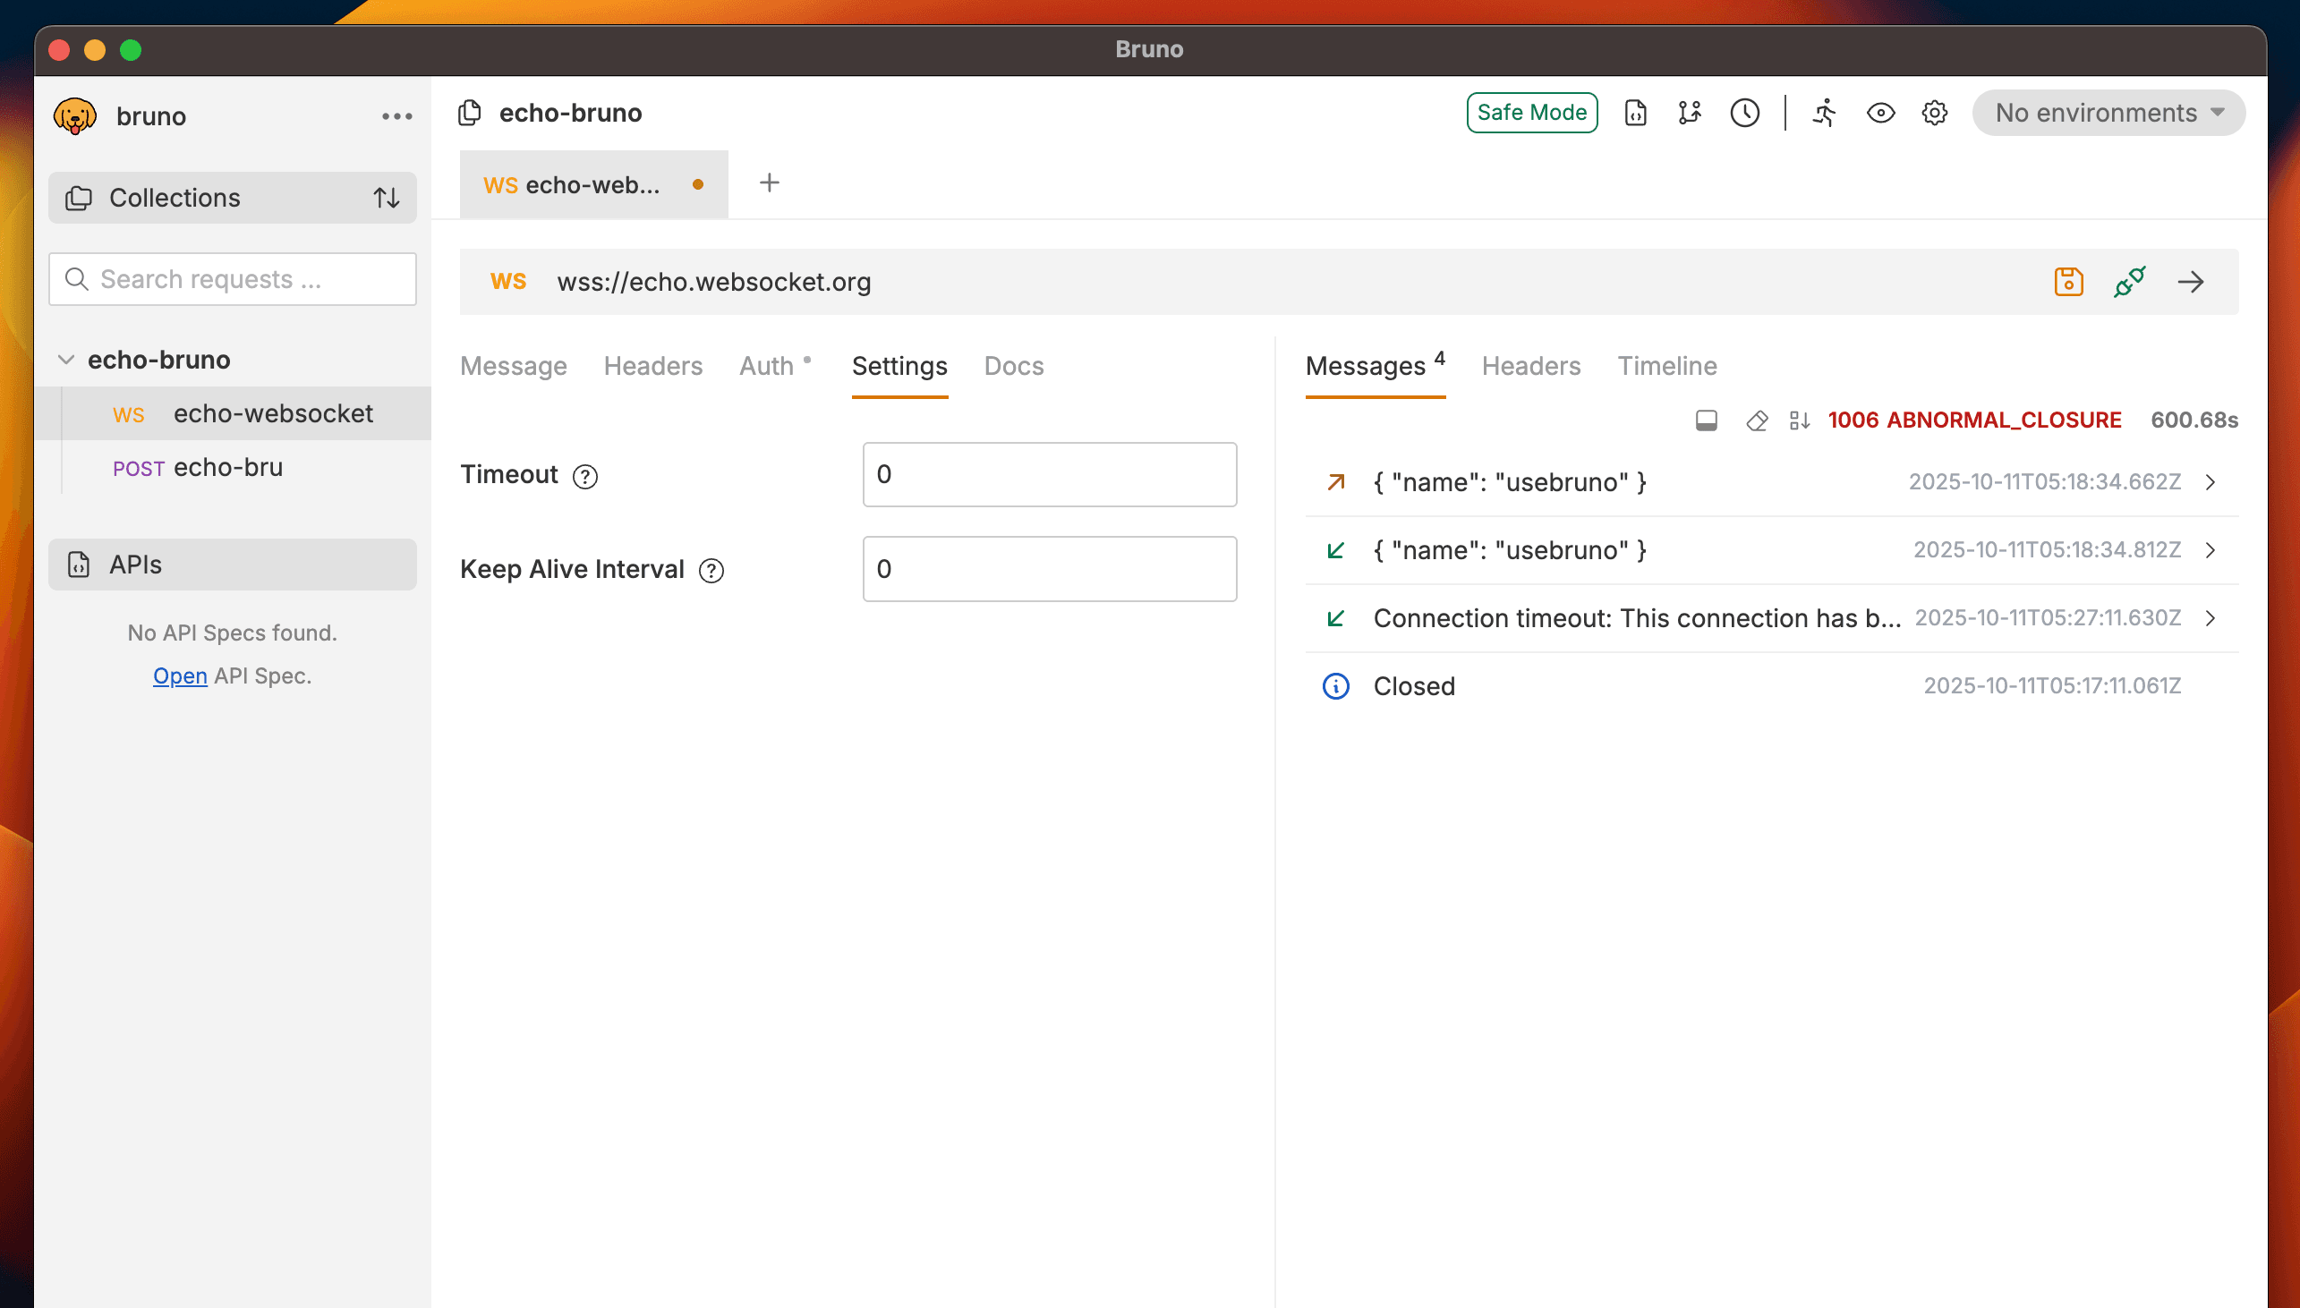Screen dimensions: 2300x1308
Task: Switch to the Timeline tab
Action: pyautogui.click(x=1667, y=366)
